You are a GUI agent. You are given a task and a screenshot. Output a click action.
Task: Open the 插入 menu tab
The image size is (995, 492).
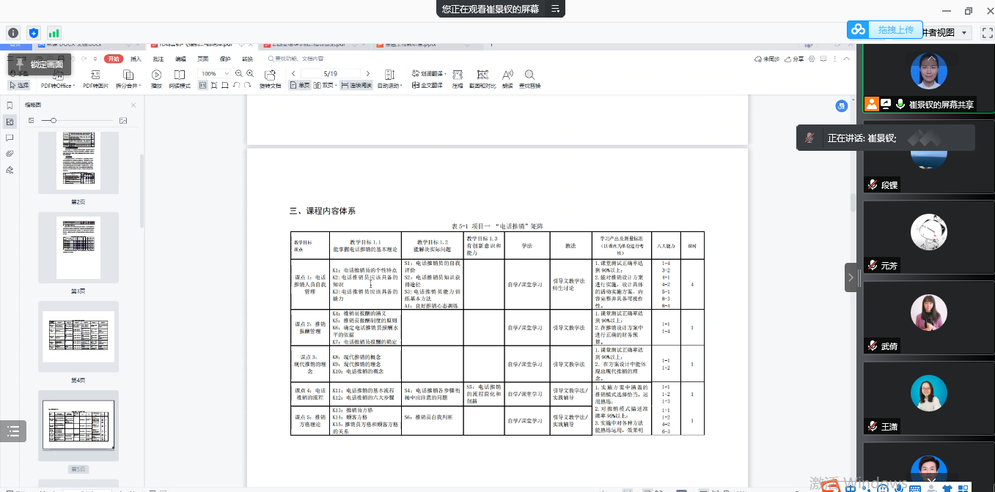[x=136, y=59]
